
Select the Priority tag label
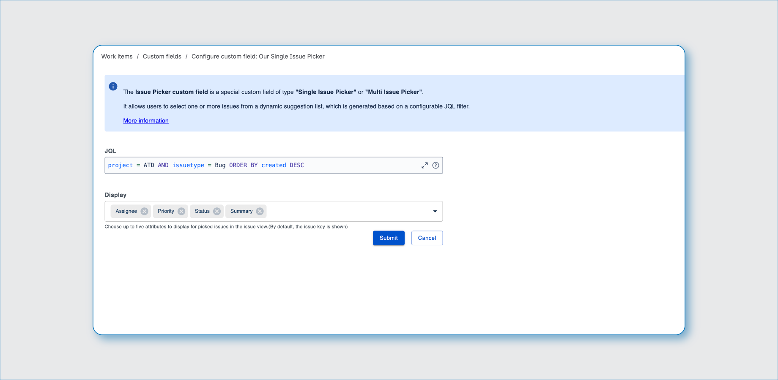(x=166, y=212)
